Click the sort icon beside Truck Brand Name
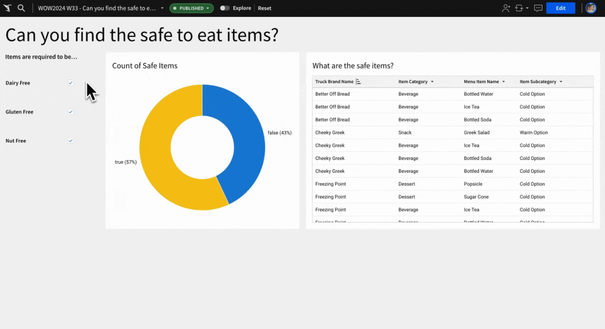The image size is (605, 329). 359,82
